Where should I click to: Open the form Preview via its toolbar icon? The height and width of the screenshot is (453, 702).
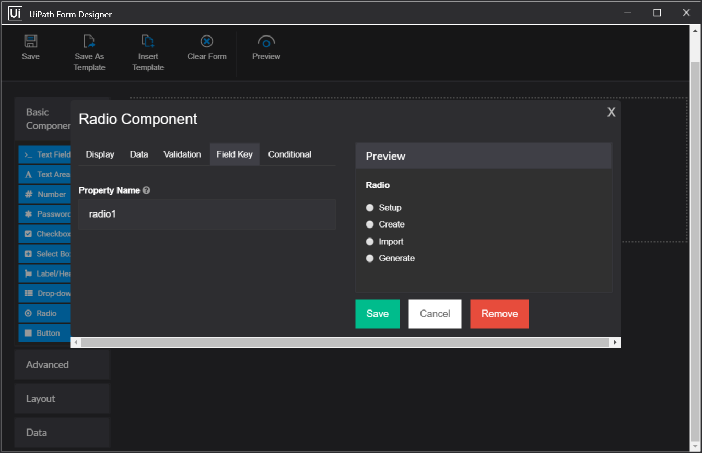pyautogui.click(x=266, y=42)
